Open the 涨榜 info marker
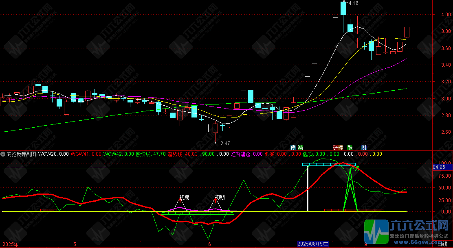453x248 pixels. [338, 147]
